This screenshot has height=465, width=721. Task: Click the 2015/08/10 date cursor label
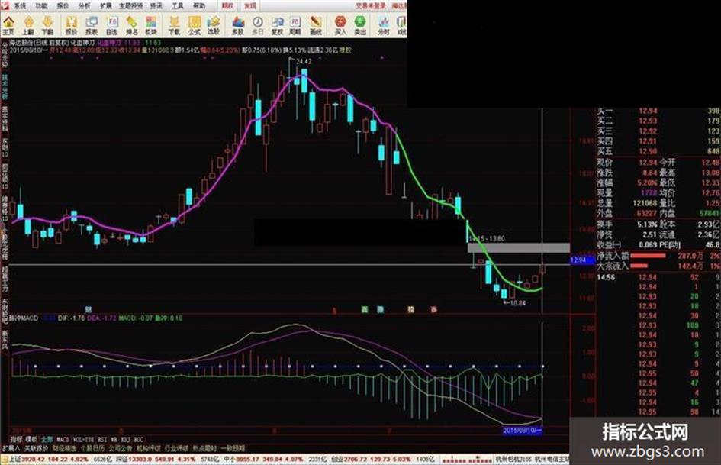(523, 431)
